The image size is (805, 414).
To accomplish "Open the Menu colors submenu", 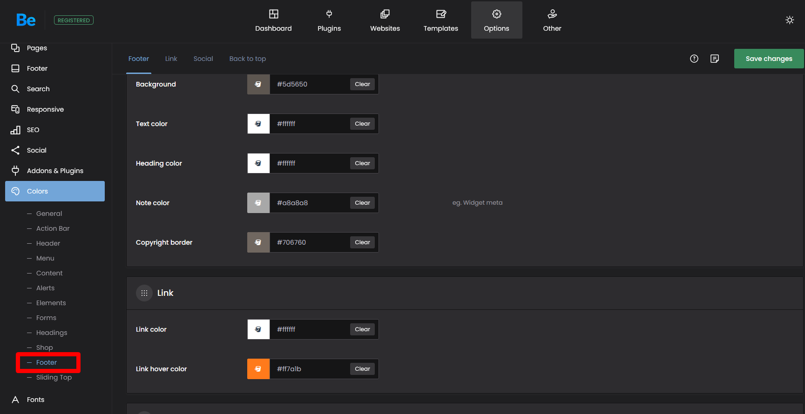I will pos(45,258).
